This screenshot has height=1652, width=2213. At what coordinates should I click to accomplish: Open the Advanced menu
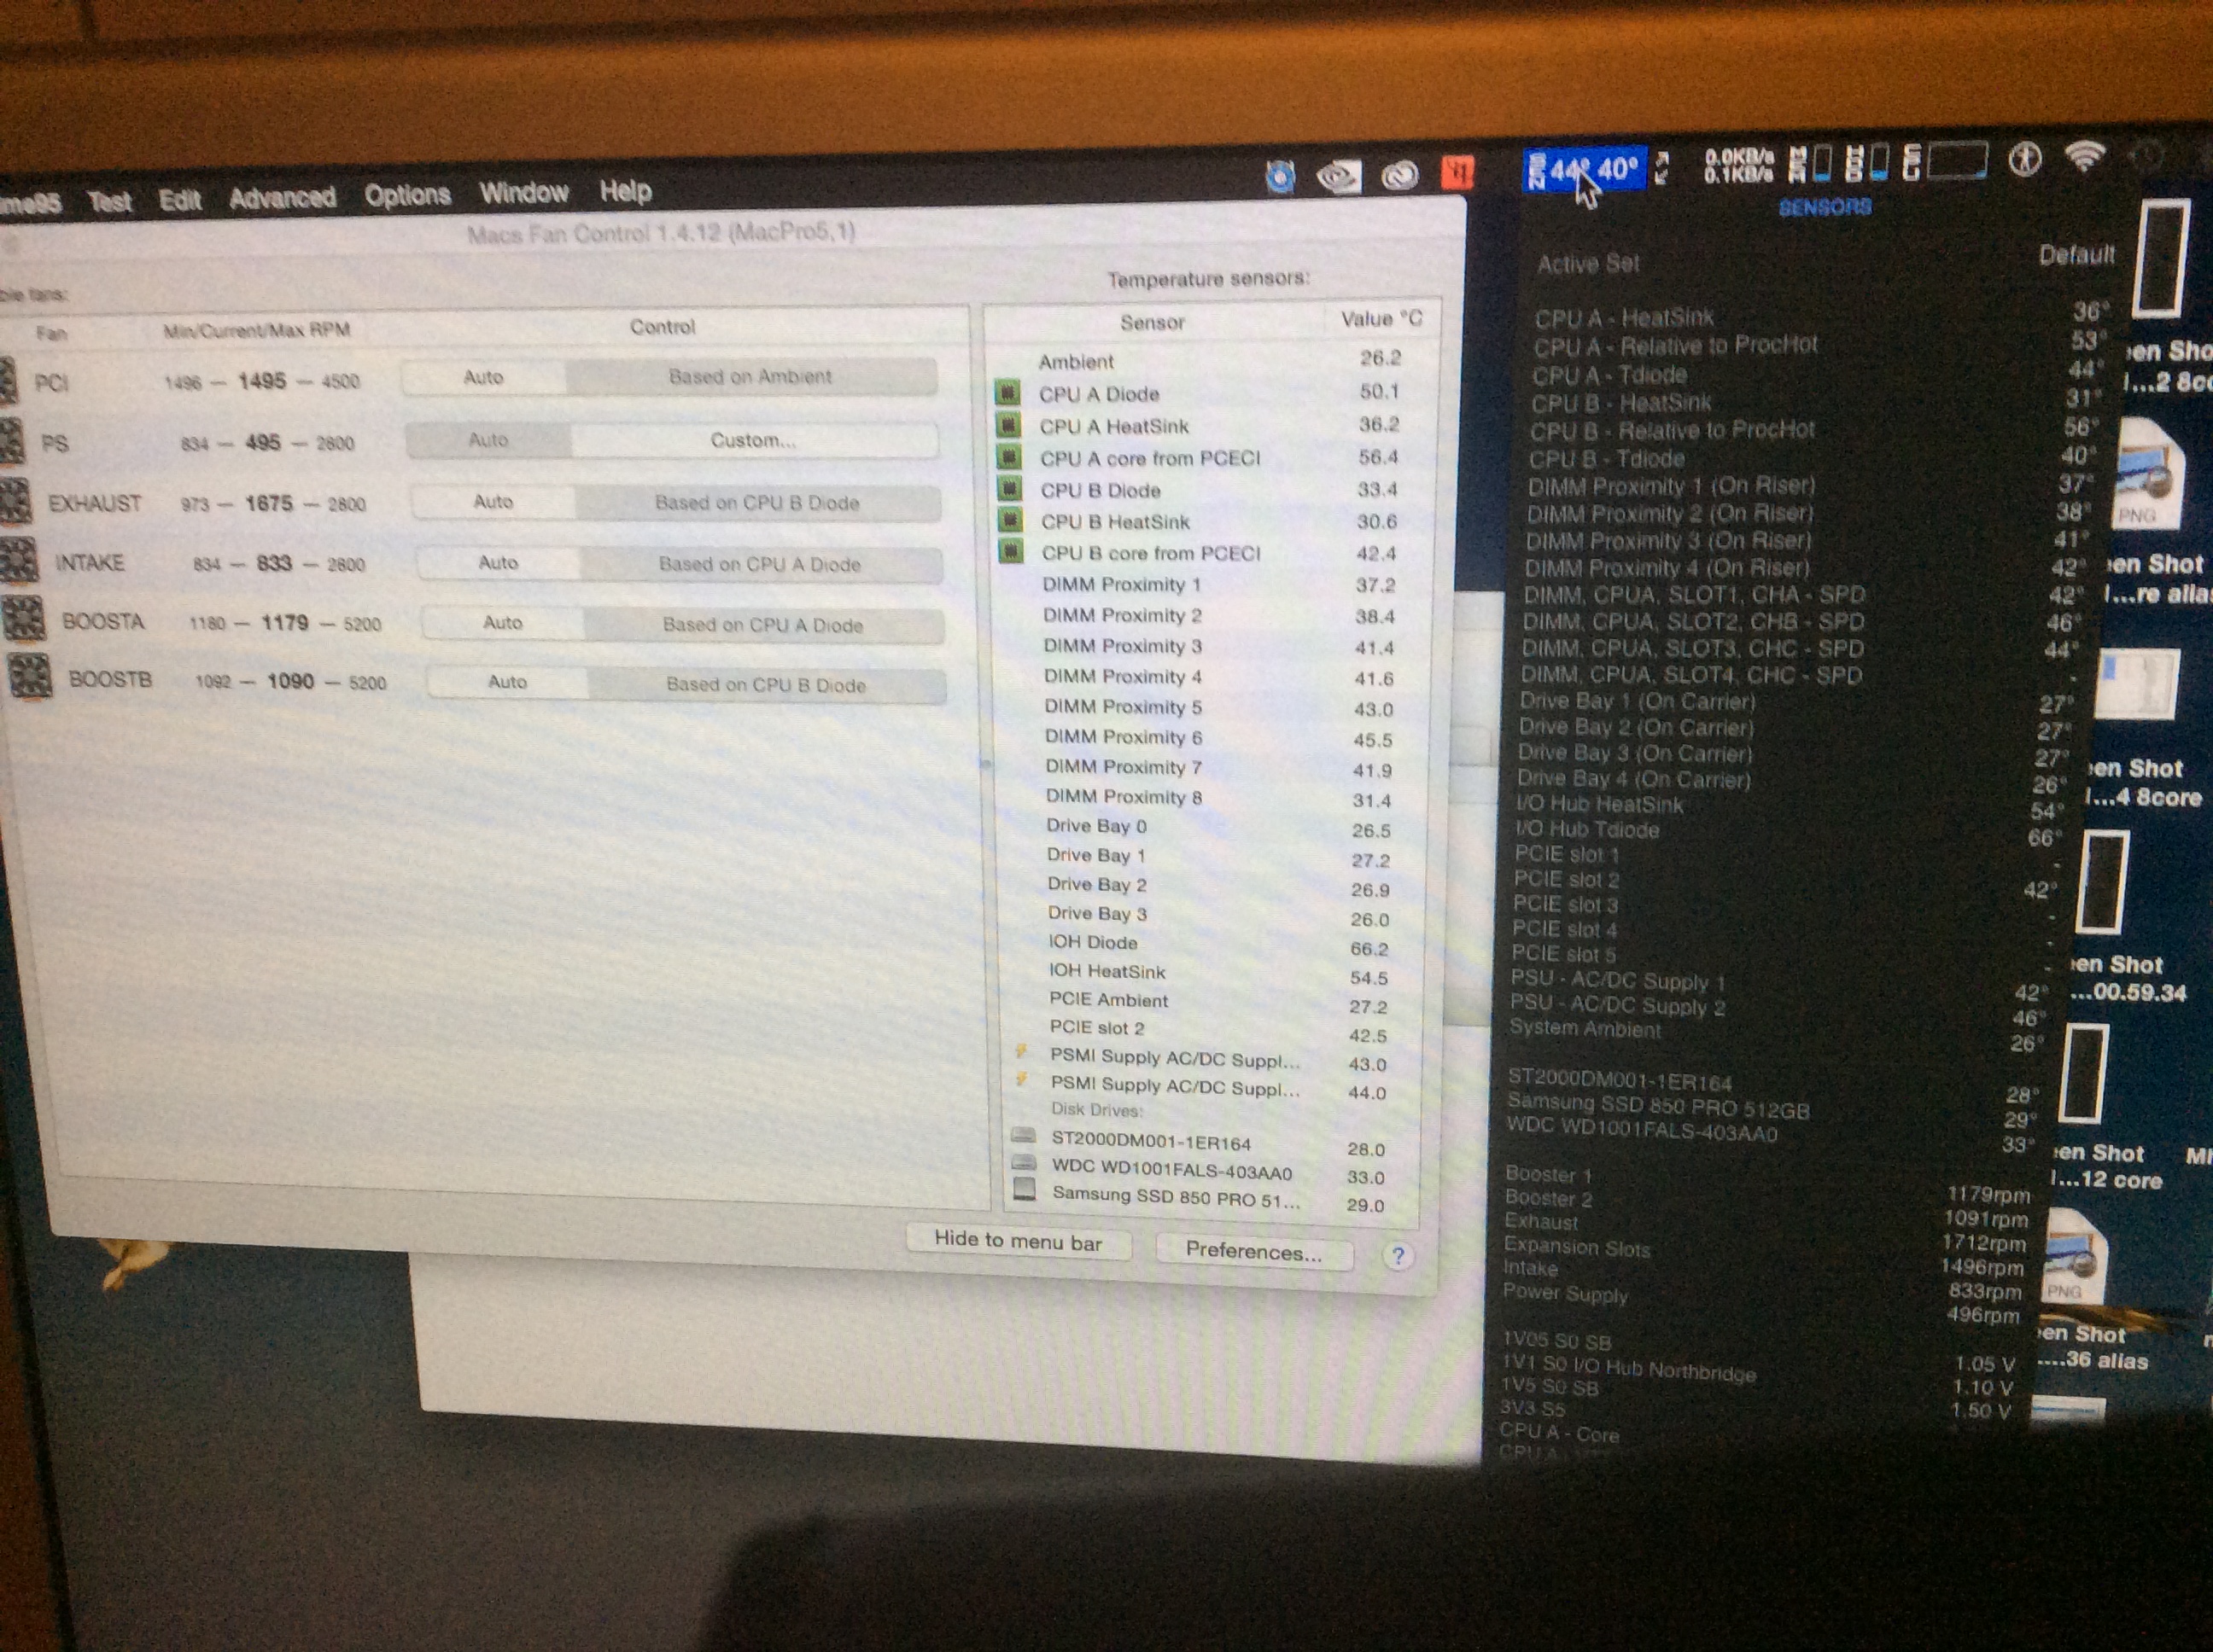pyautogui.click(x=282, y=198)
